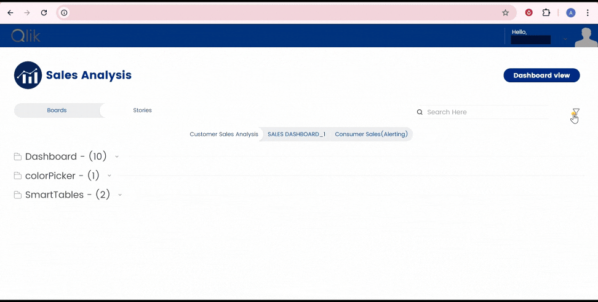Click the filter funnel icon
Screen dimensions: 598x302
(x=576, y=112)
